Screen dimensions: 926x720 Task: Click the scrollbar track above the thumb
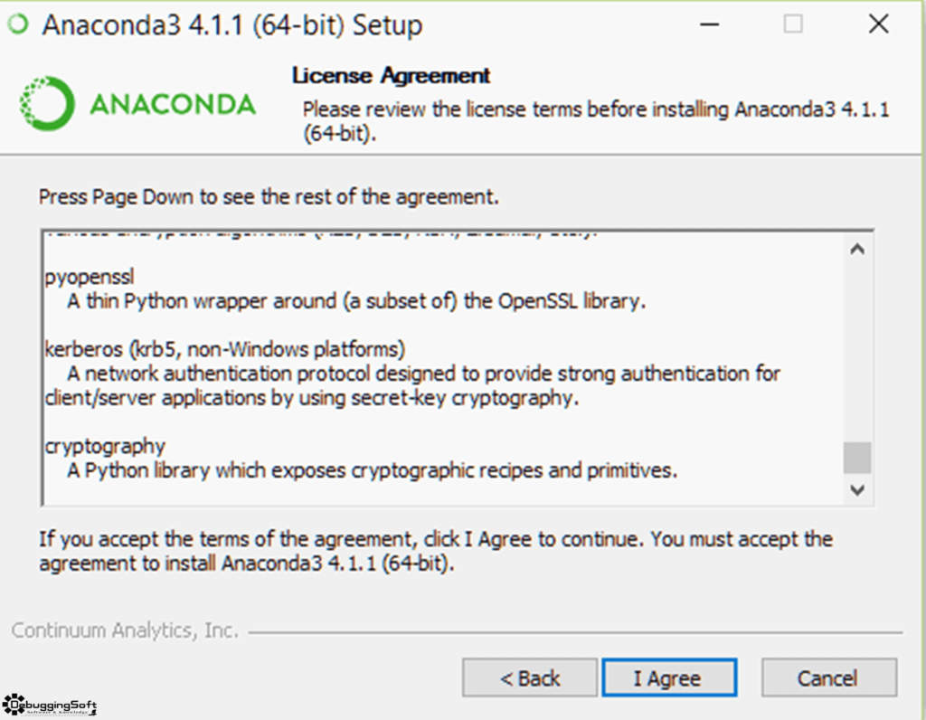point(857,353)
